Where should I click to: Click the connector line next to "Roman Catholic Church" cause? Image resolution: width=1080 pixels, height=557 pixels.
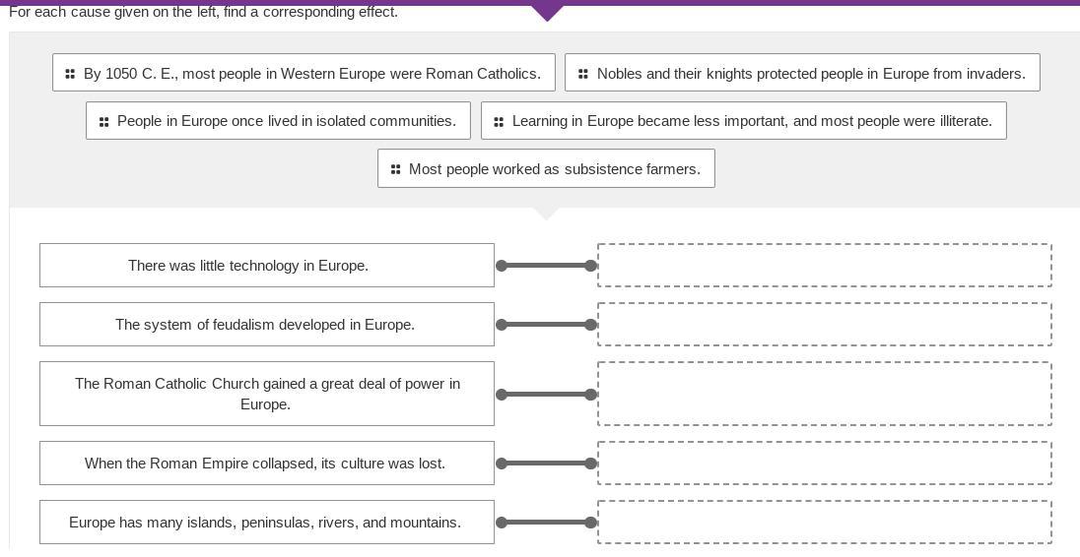[x=546, y=395]
